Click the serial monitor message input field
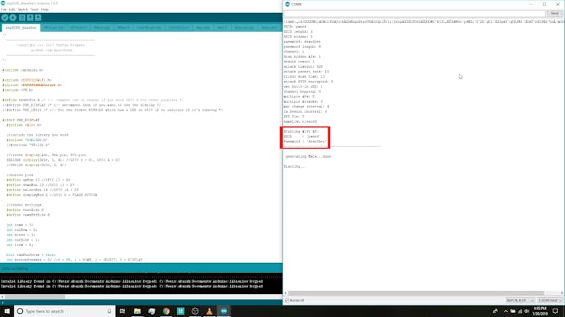This screenshot has width=565, height=317. point(415,13)
